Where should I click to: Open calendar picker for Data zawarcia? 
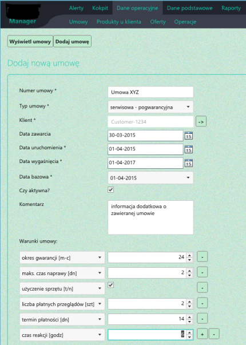188,136
